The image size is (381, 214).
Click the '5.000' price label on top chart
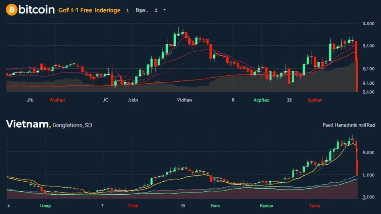pos(368,23)
